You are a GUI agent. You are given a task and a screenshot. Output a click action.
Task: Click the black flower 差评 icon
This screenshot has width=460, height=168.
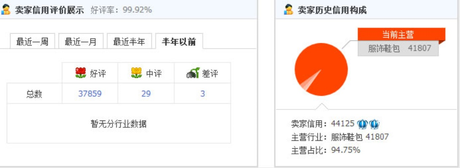(x=193, y=73)
